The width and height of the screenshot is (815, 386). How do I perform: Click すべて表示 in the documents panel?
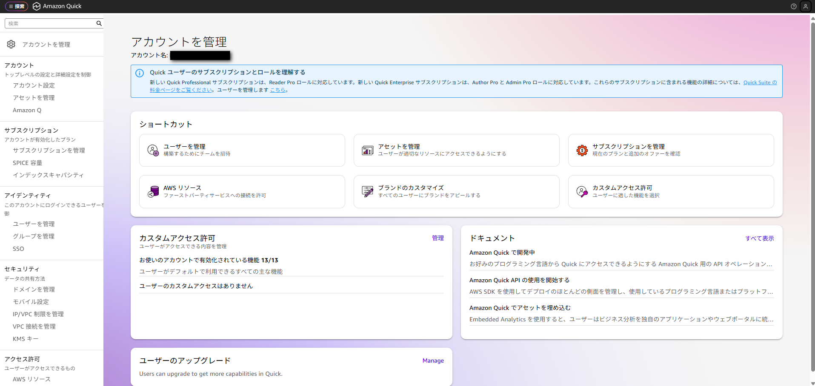pos(759,238)
